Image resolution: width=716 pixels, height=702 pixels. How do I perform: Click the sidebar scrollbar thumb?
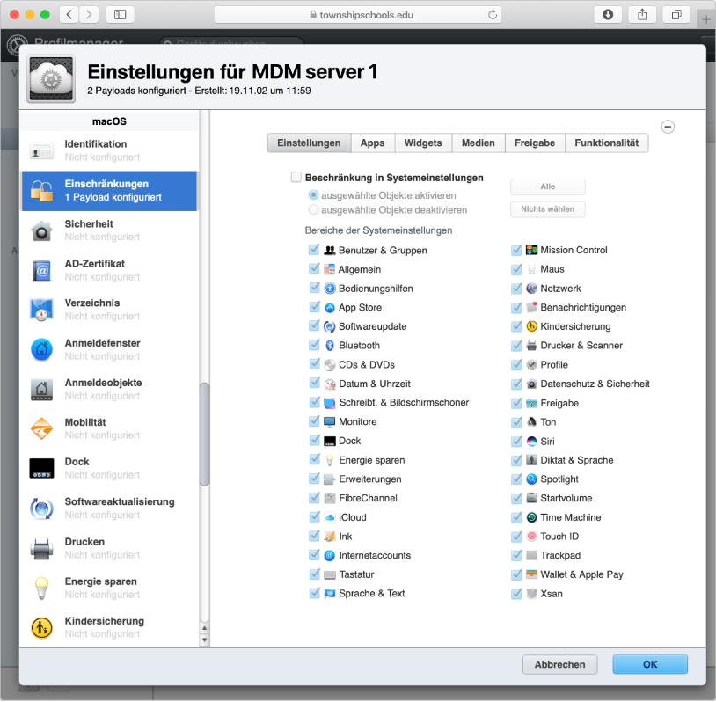205,434
